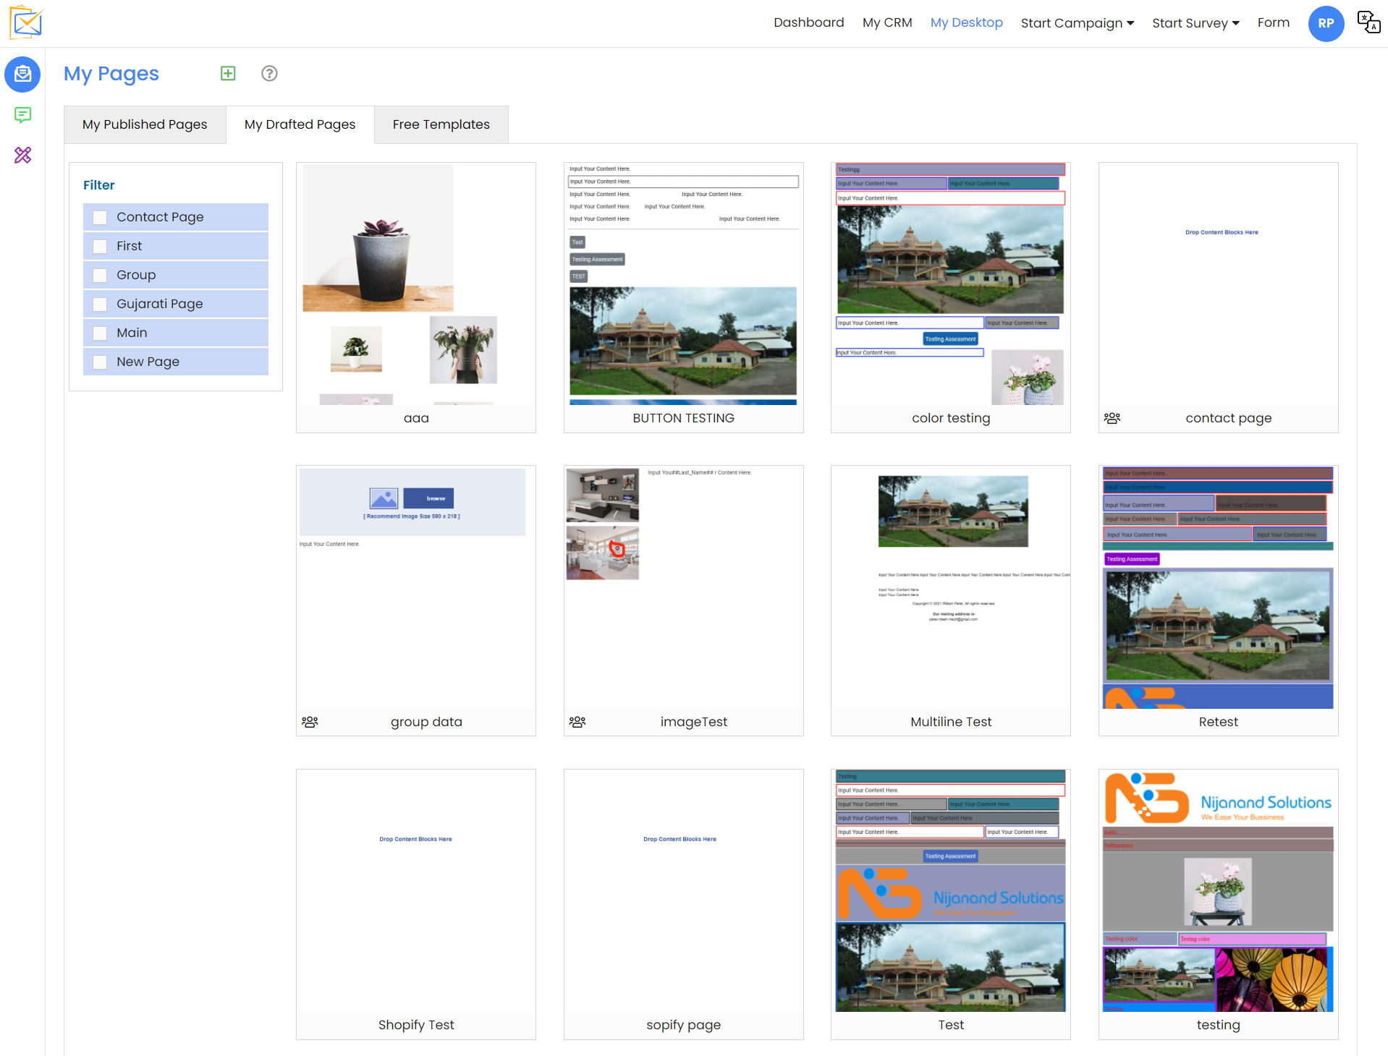Open the Start Survey dropdown menu
The image size is (1388, 1056).
[1196, 23]
